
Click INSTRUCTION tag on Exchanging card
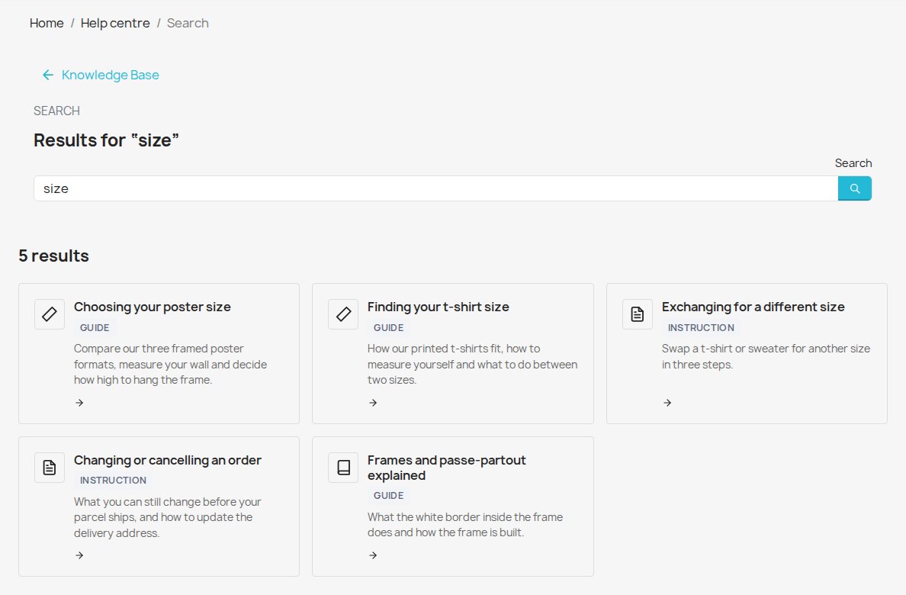tap(701, 328)
